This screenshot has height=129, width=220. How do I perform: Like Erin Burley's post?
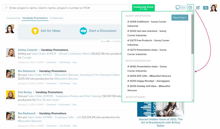[75, 105]
